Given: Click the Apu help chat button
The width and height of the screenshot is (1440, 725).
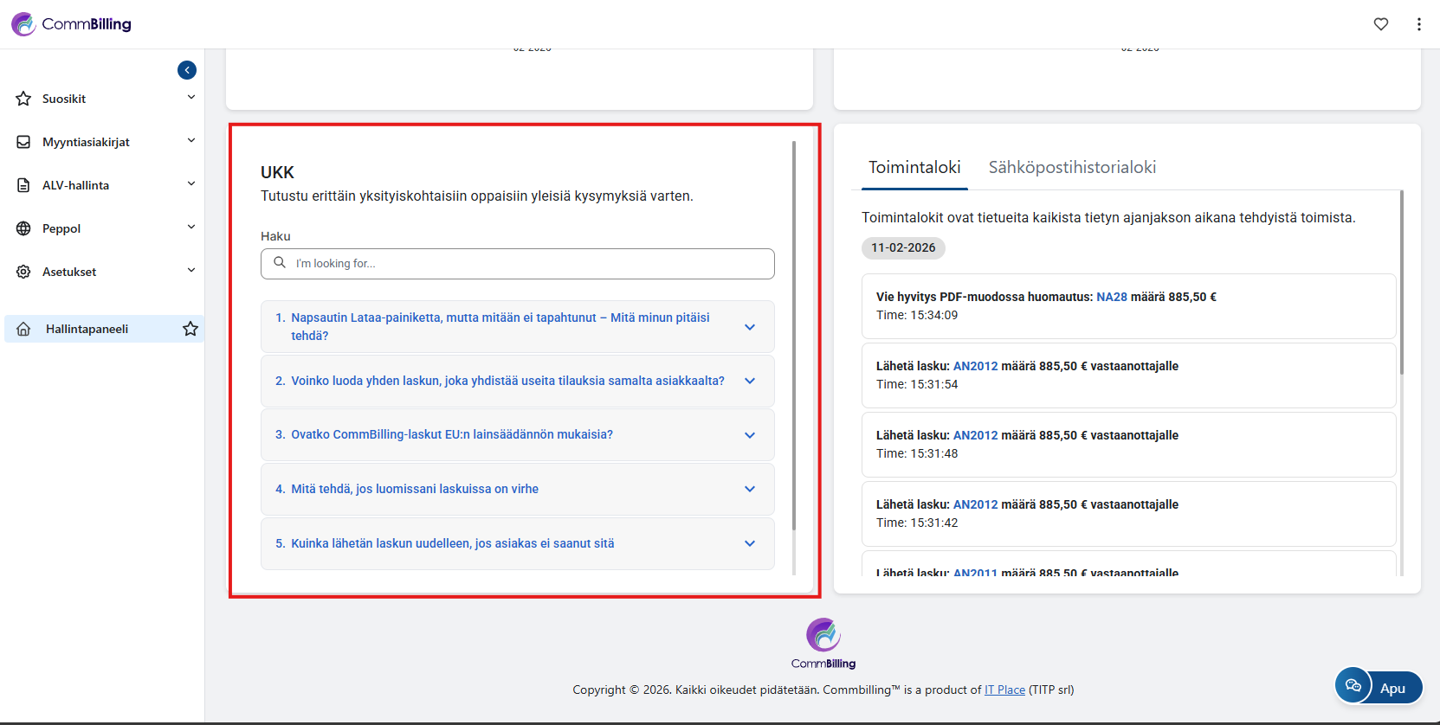Looking at the screenshot, I should click(x=1379, y=688).
